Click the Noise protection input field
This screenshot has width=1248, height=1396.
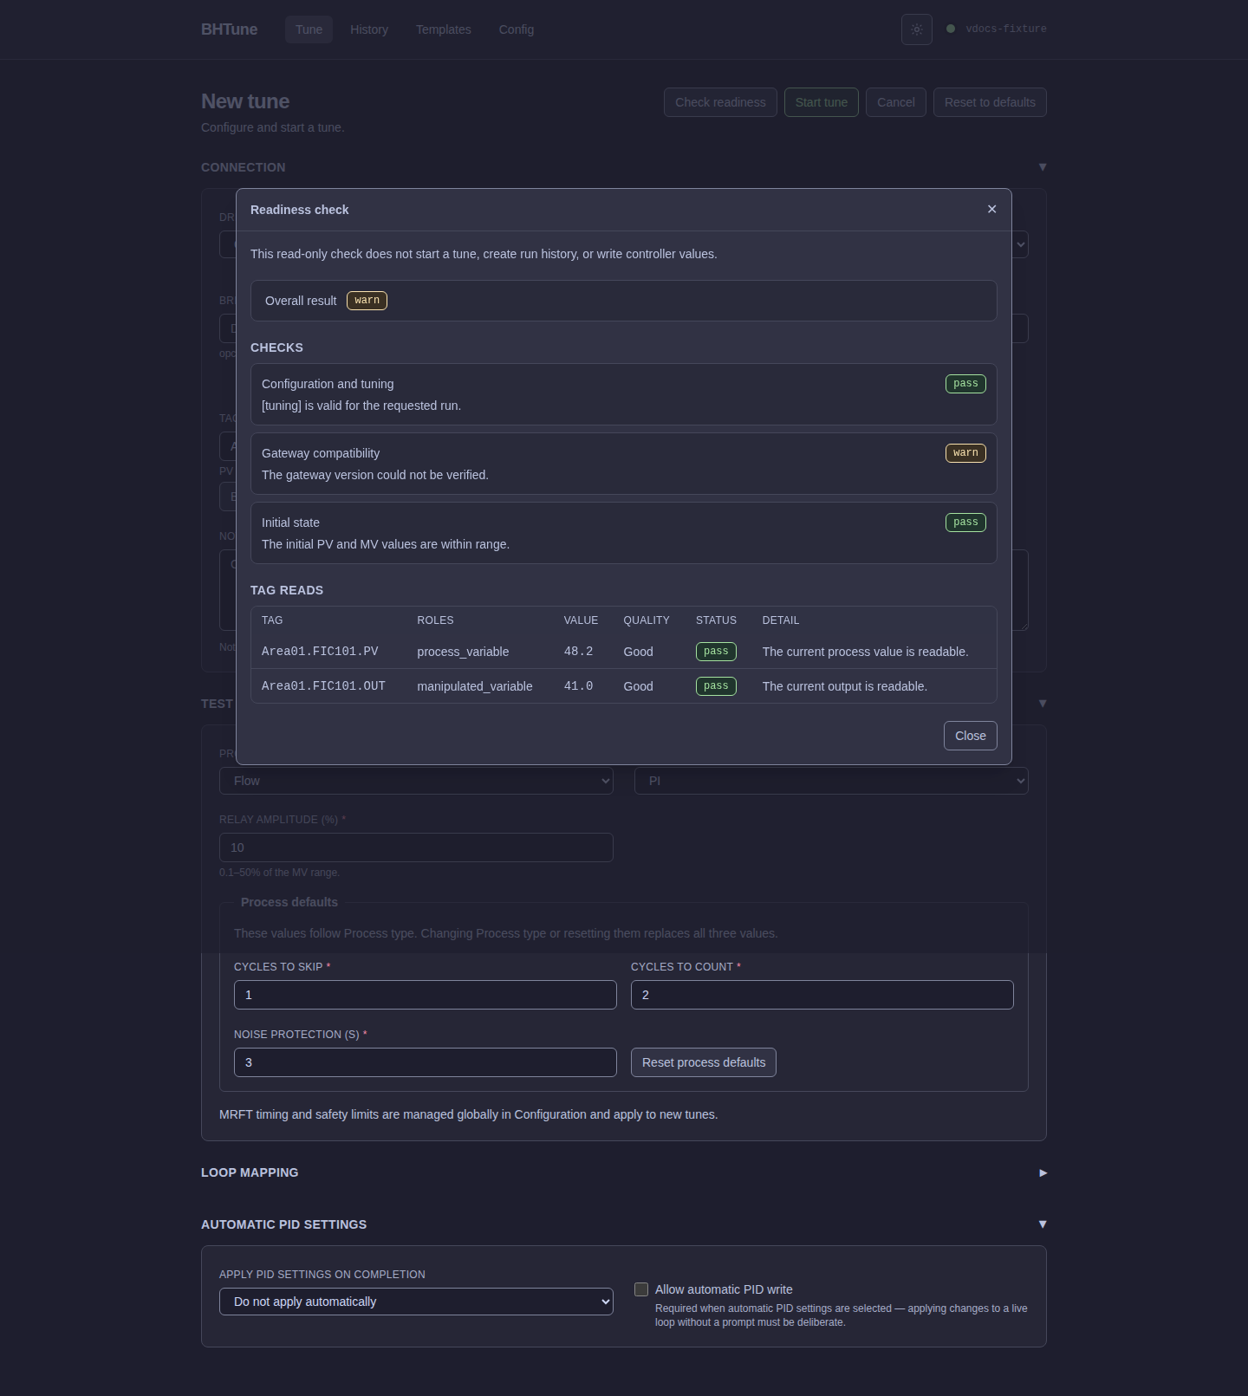click(426, 1062)
